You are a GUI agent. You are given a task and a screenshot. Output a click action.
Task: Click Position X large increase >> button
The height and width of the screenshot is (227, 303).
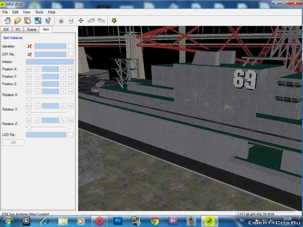(x=71, y=69)
